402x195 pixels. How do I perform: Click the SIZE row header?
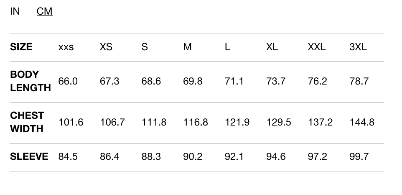[21, 47]
